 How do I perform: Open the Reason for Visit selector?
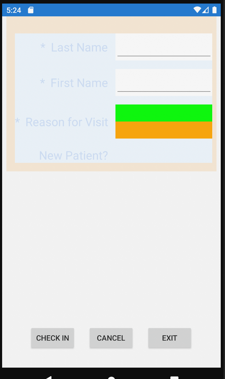(163, 121)
